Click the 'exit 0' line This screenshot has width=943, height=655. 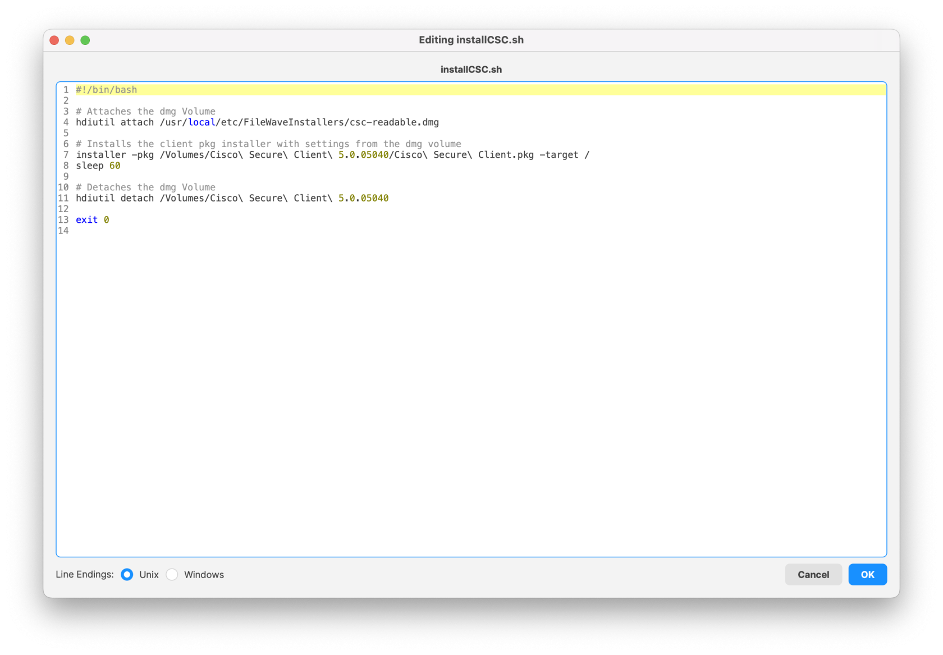pyautogui.click(x=93, y=220)
